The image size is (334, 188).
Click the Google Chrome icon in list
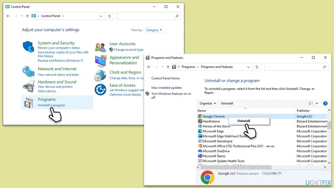pos(200,116)
